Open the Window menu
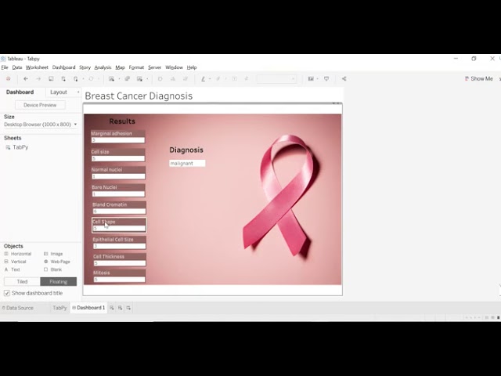 pyautogui.click(x=174, y=67)
